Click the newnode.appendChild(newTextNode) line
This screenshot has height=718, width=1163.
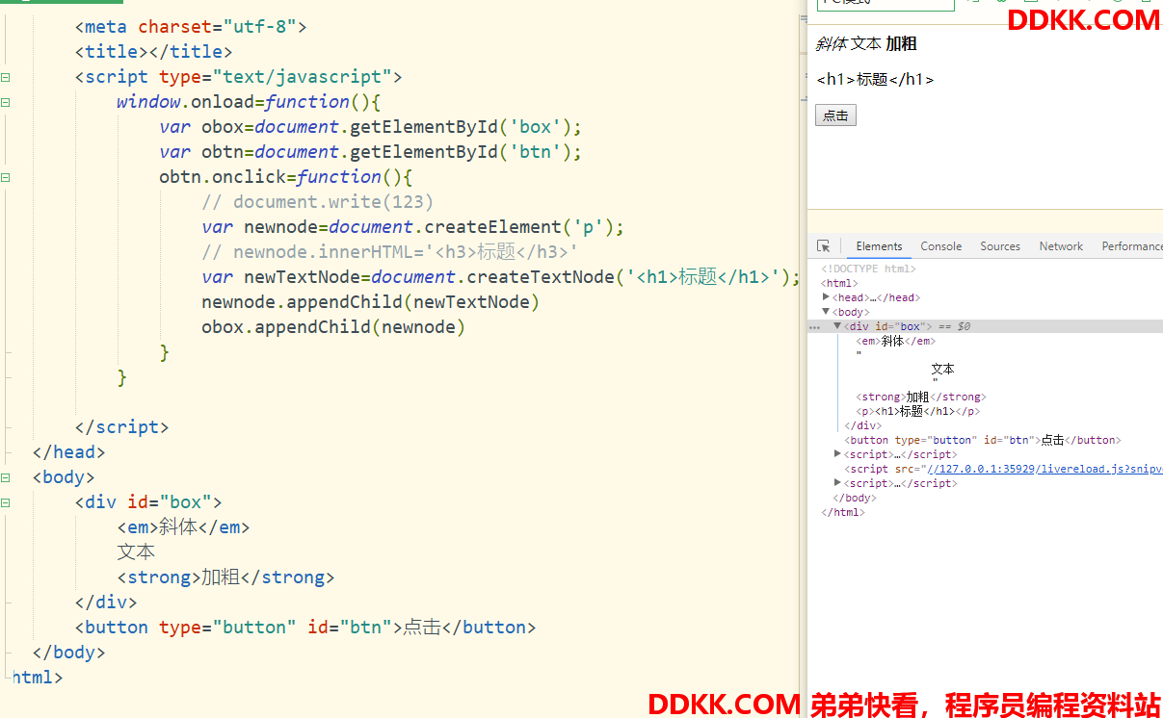click(371, 302)
